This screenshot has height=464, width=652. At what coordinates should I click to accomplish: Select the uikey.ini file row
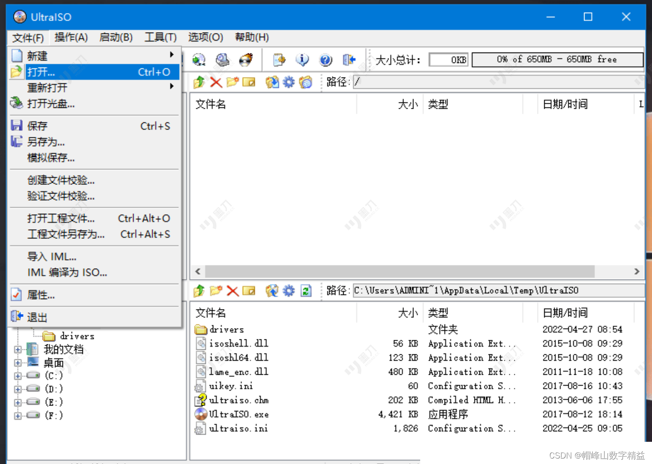point(409,386)
